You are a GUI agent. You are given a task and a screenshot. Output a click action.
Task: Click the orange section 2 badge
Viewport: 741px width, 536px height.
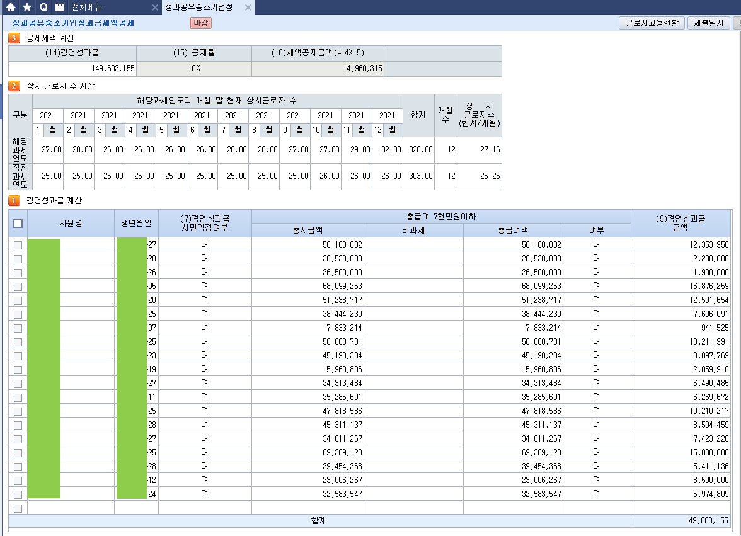14,86
